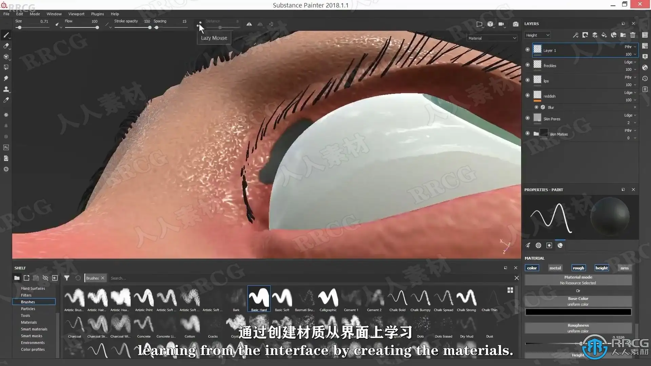651x366 pixels.
Task: Toggle the metal material channel
Action: [x=555, y=268]
